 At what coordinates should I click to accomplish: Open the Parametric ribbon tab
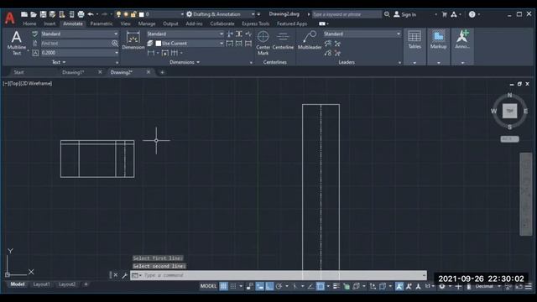102,23
